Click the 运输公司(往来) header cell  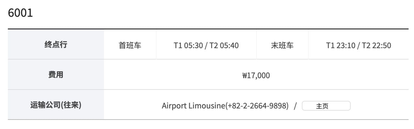tap(56, 105)
